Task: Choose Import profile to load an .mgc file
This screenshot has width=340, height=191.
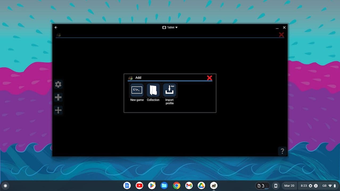Action: point(169,90)
